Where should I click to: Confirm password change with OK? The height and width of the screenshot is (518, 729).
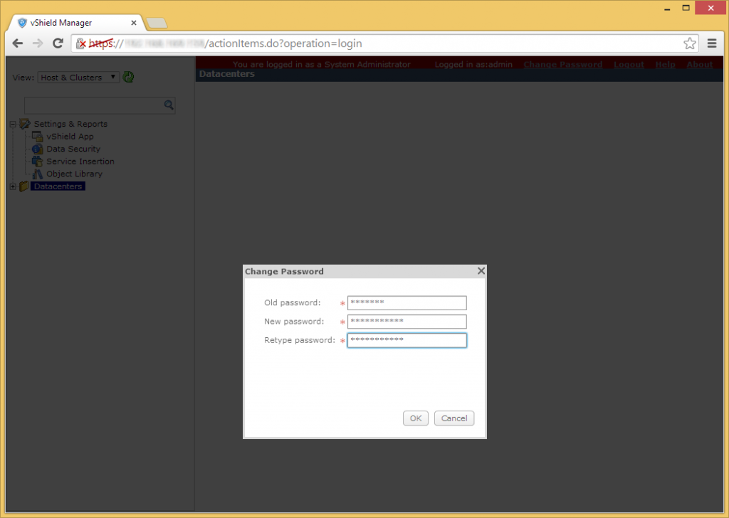(x=416, y=418)
